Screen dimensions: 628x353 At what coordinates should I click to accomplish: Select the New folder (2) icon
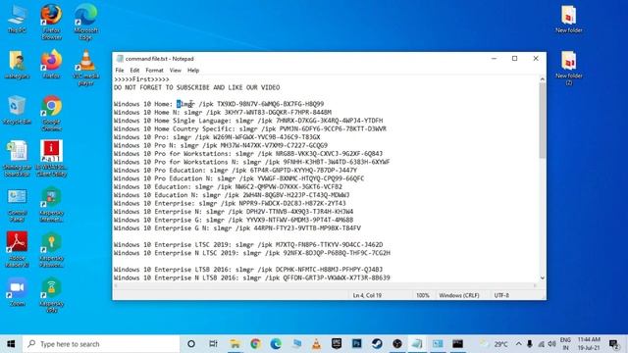pyautogui.click(x=569, y=68)
